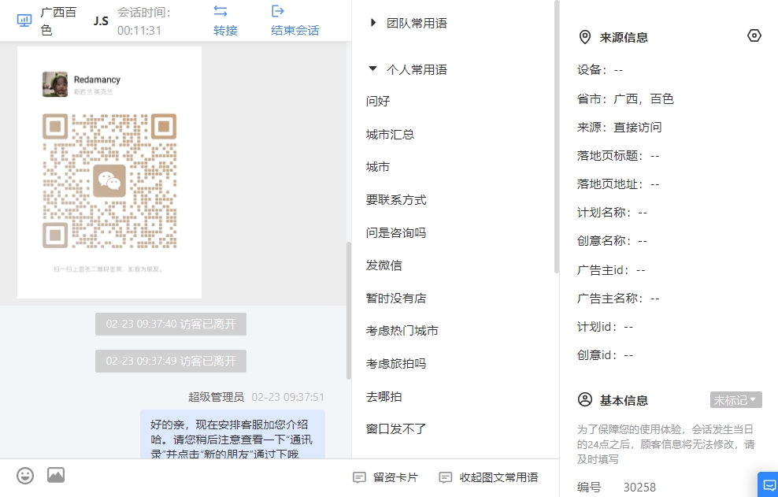Image resolution: width=778 pixels, height=497 pixels.
Task: Click the 收起图文常用语 message icon
Action: (446, 477)
